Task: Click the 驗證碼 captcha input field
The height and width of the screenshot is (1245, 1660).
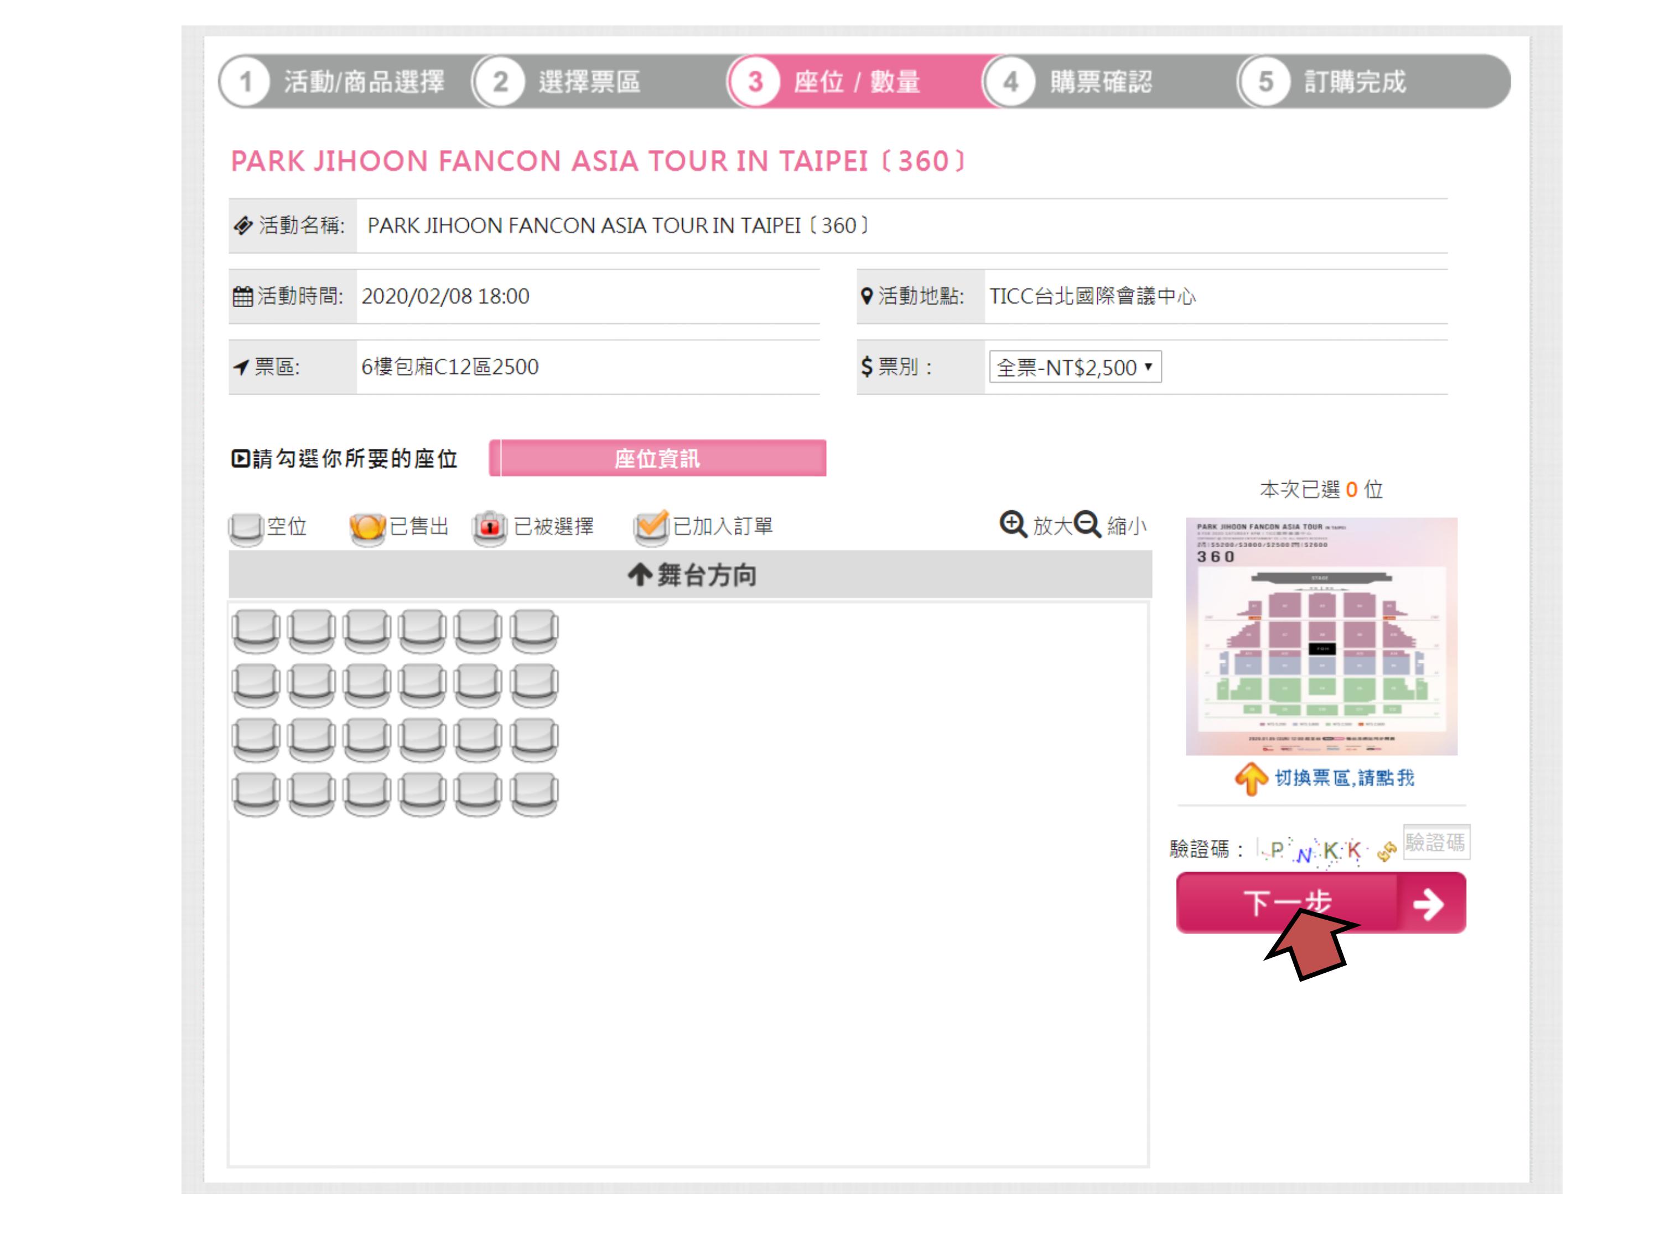Action: [x=1435, y=842]
